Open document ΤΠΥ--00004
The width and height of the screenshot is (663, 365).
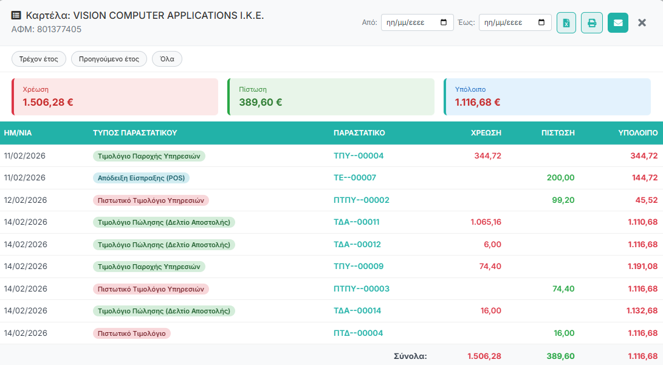coord(359,156)
